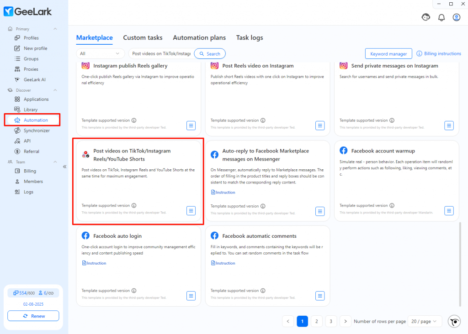Open Referral in sidebar
The height and width of the screenshot is (334, 468).
[x=32, y=151]
